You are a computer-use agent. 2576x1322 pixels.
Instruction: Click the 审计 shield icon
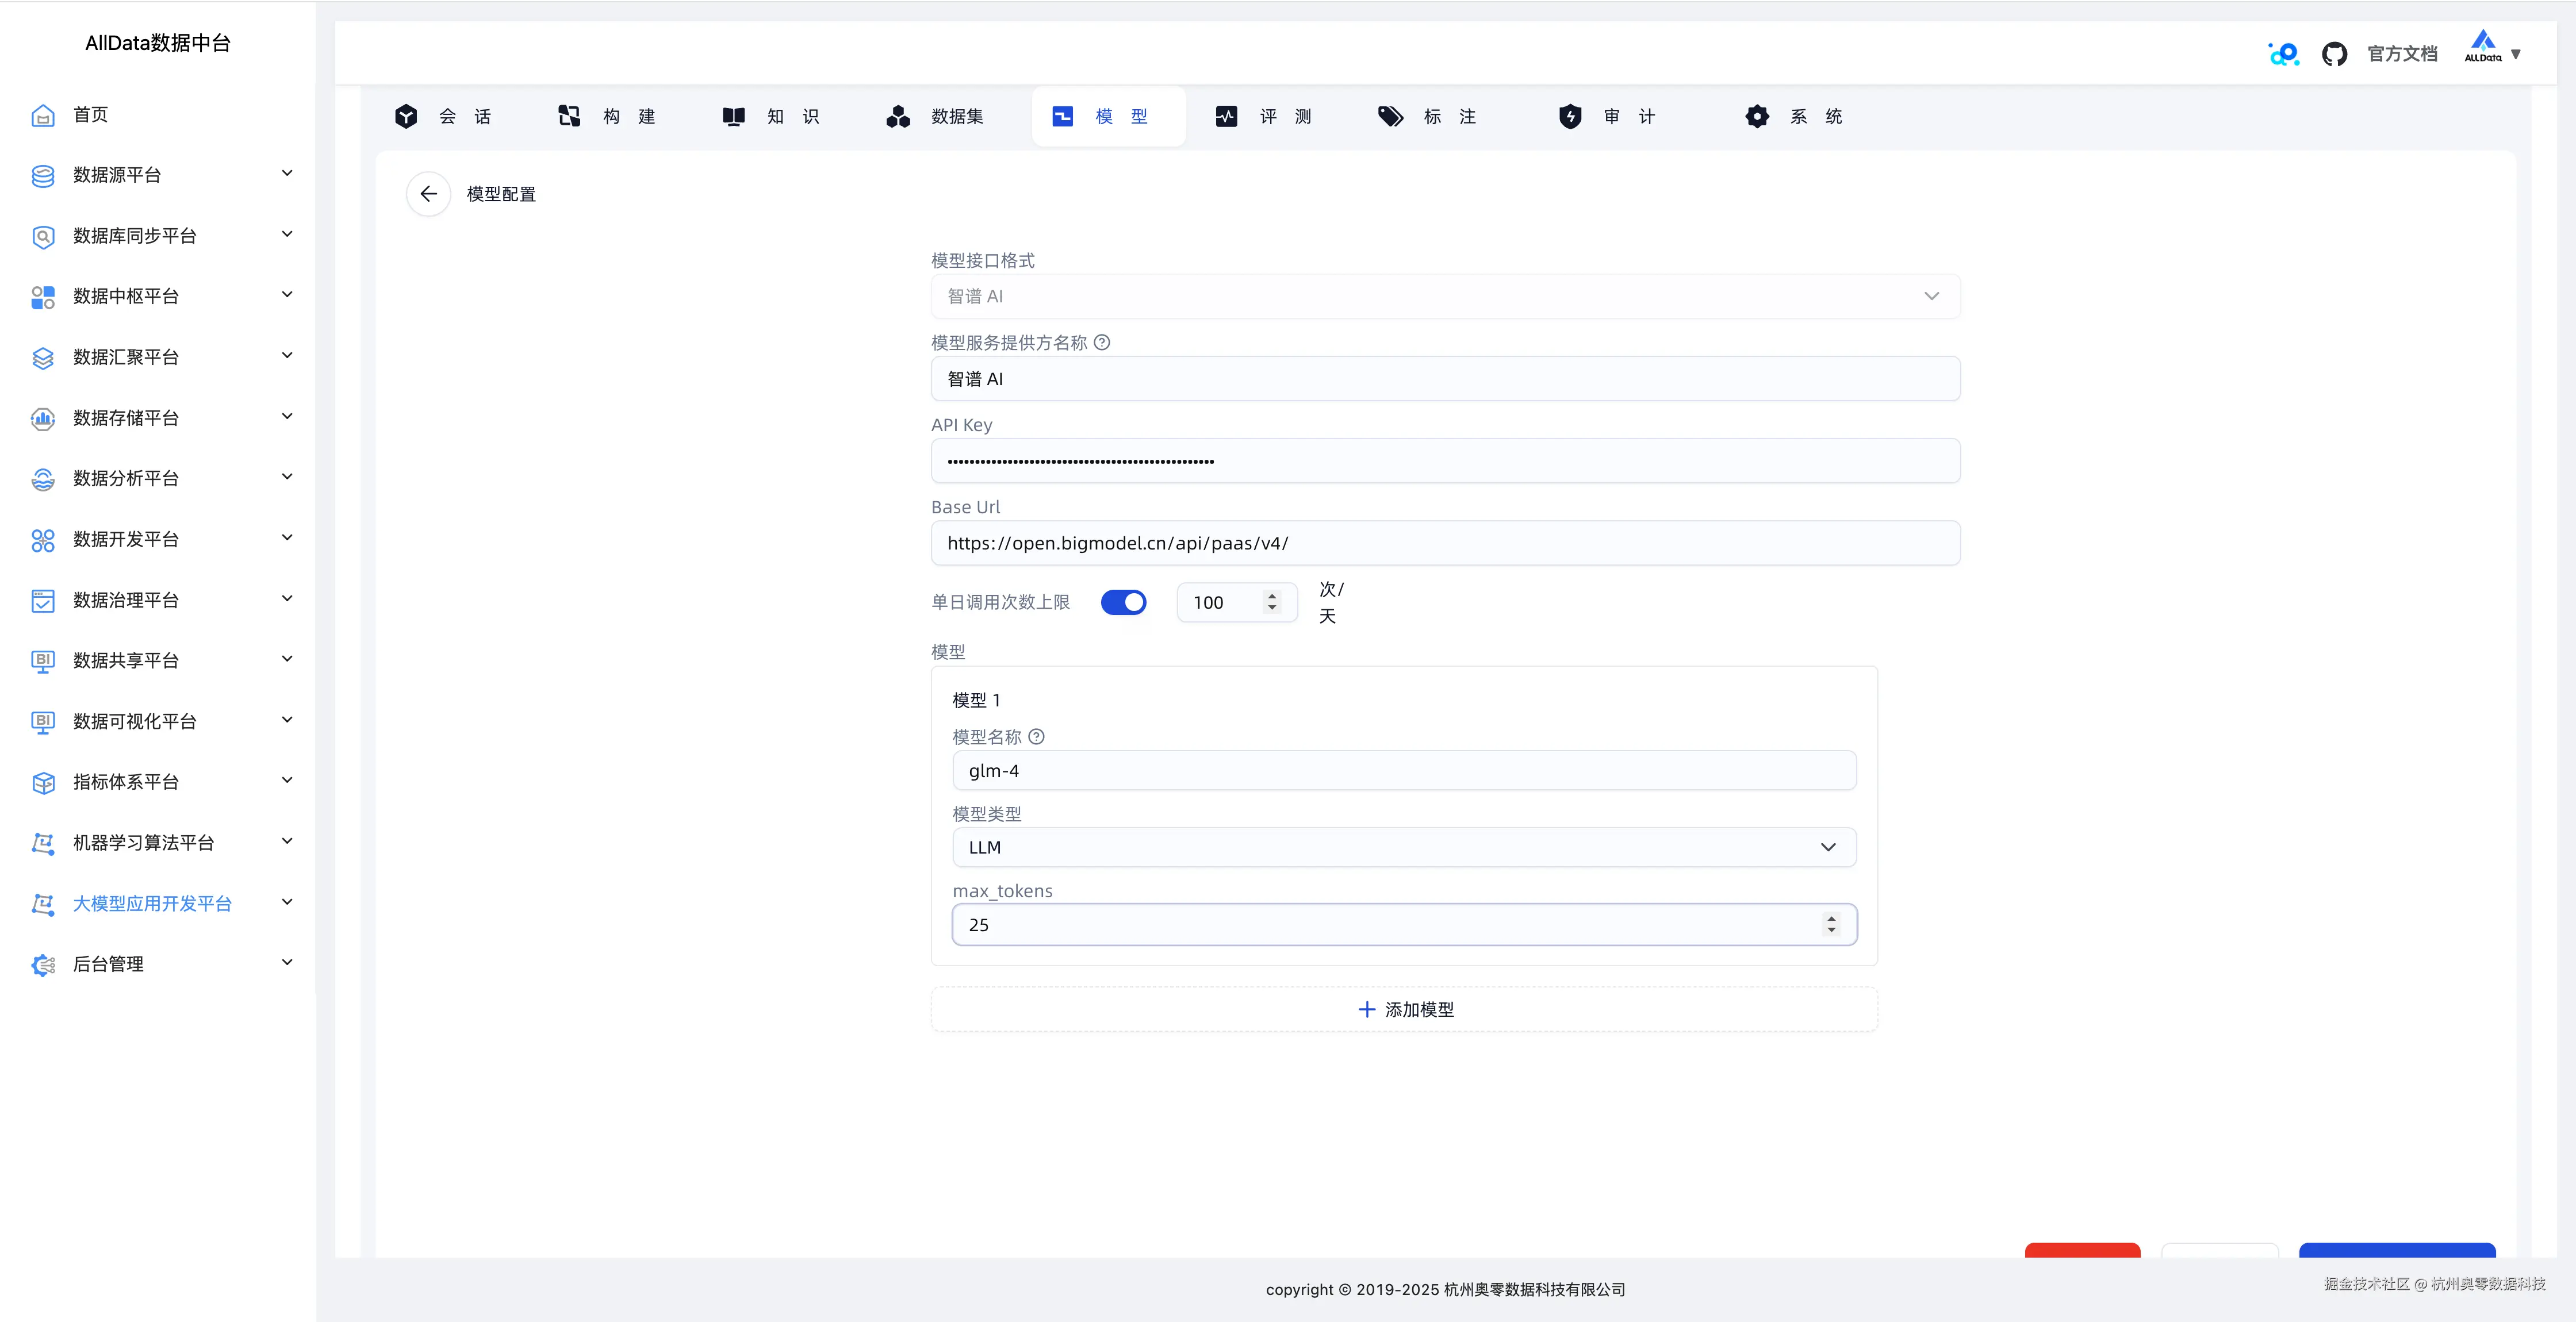(x=1570, y=117)
